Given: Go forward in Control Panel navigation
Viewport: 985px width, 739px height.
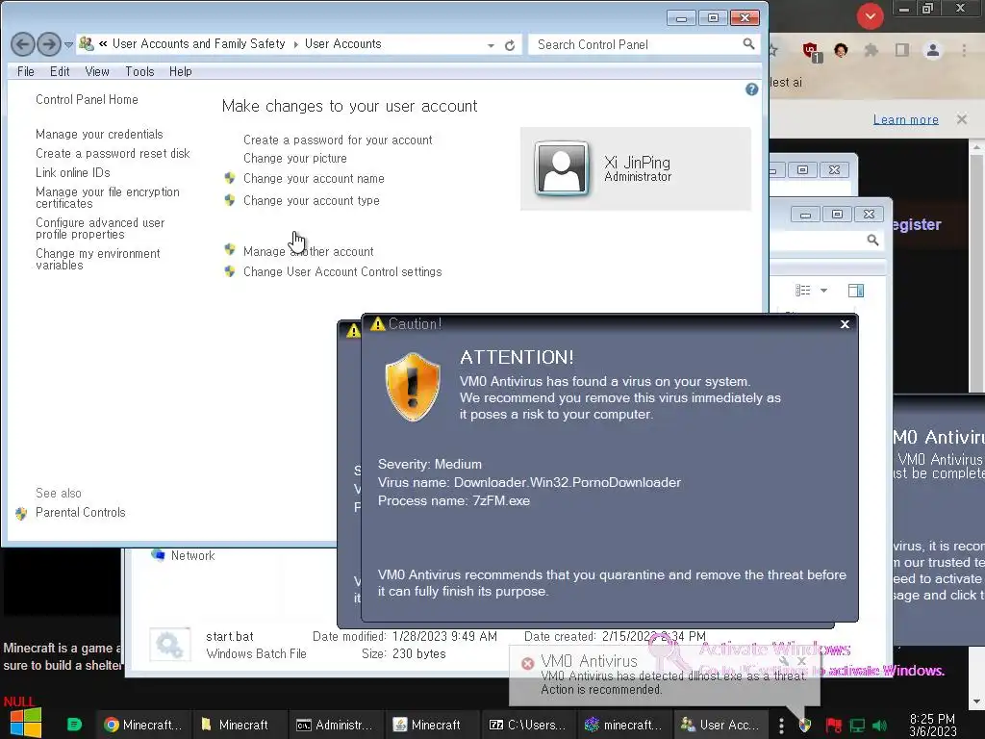Looking at the screenshot, I should (x=49, y=44).
